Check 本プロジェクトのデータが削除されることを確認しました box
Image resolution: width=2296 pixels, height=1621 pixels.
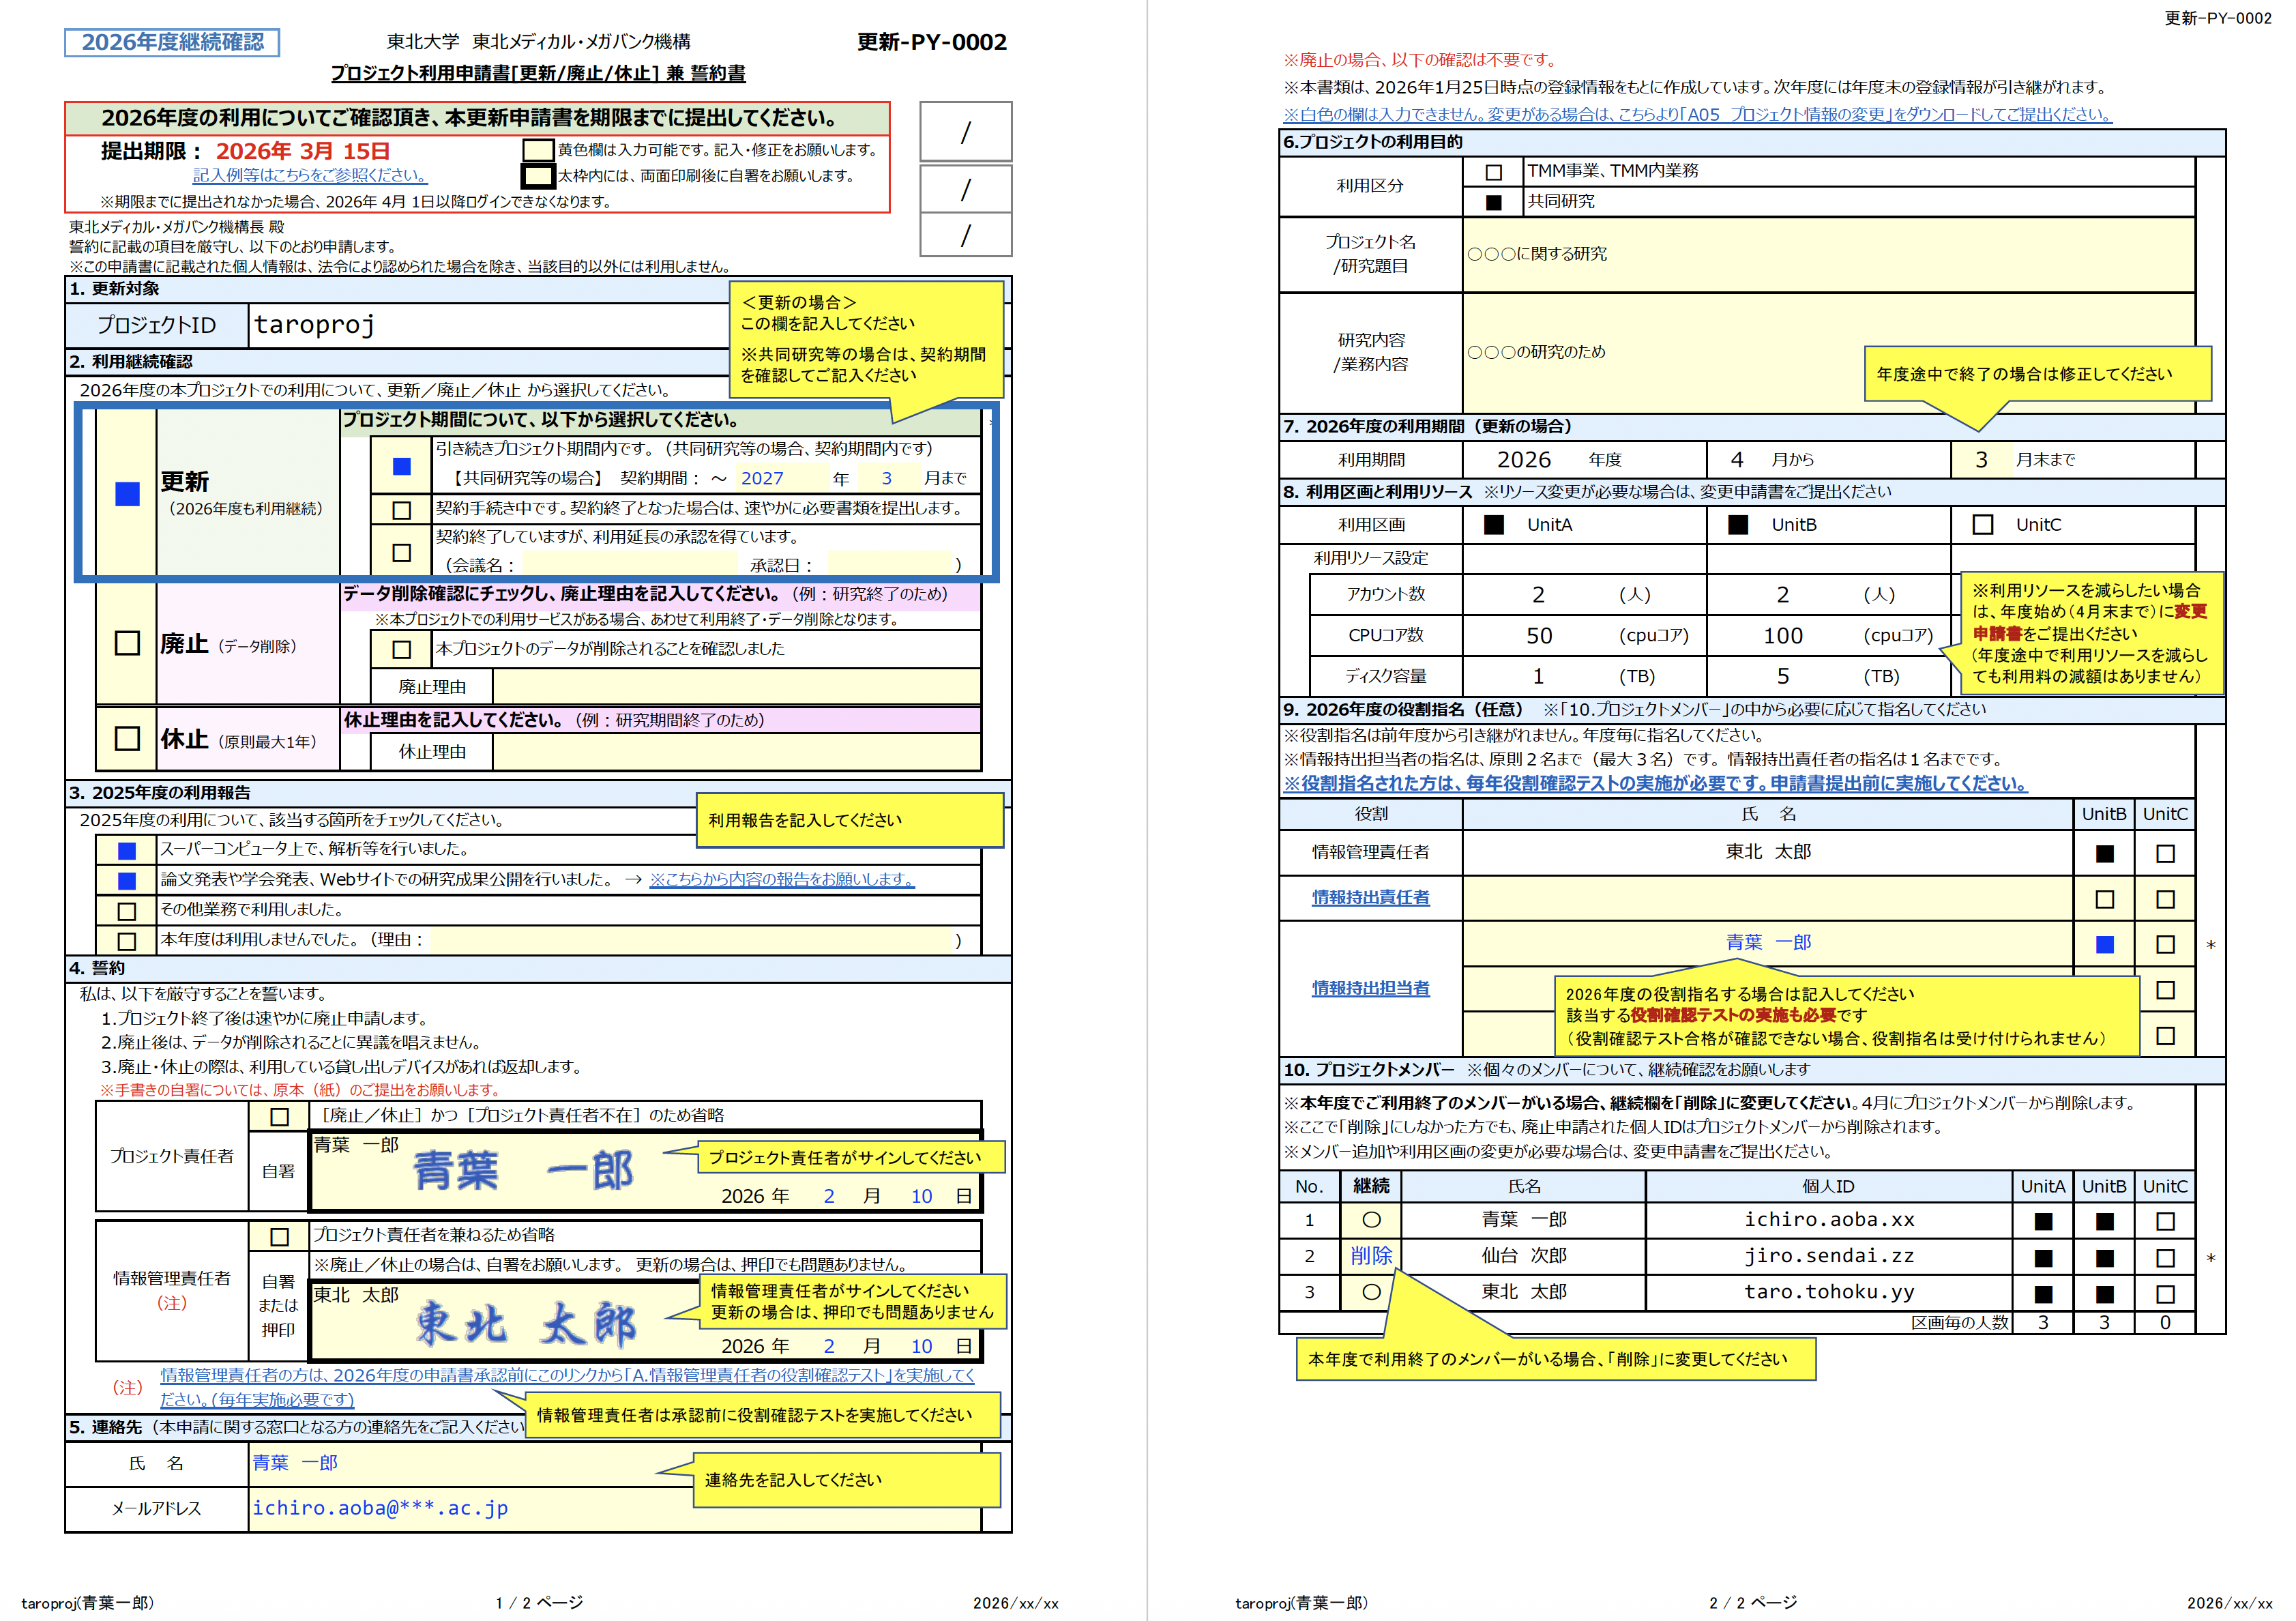tap(401, 650)
